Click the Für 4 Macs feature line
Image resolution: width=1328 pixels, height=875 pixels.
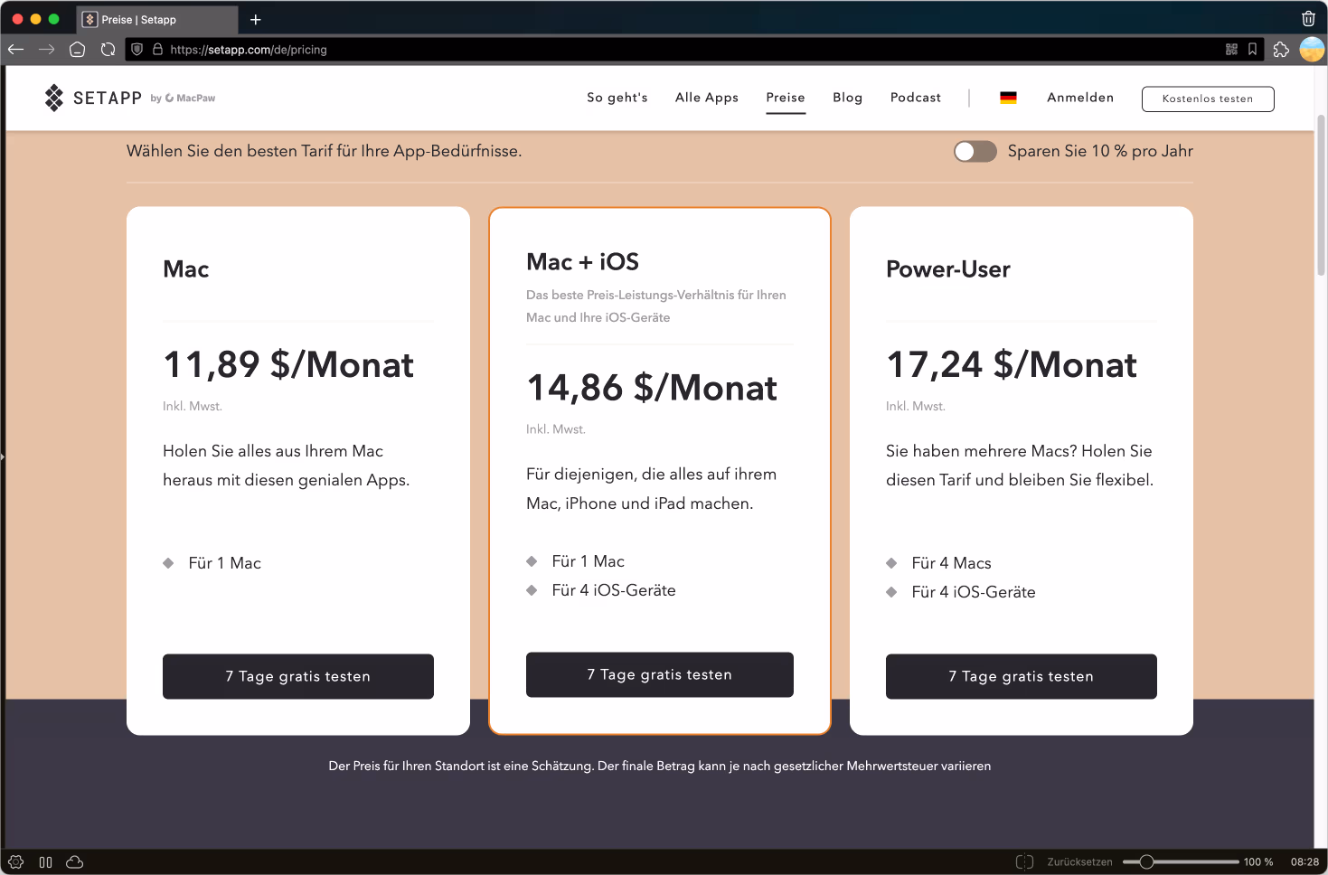tap(951, 563)
